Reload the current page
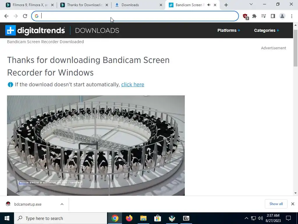 pyautogui.click(x=25, y=16)
